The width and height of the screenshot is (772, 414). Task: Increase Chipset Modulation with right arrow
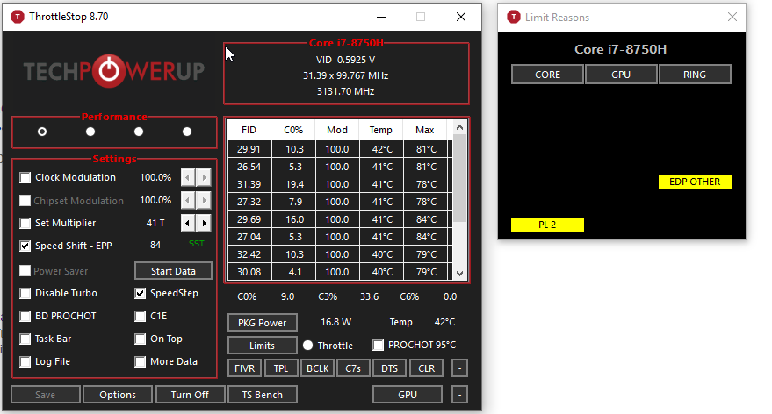coord(204,200)
